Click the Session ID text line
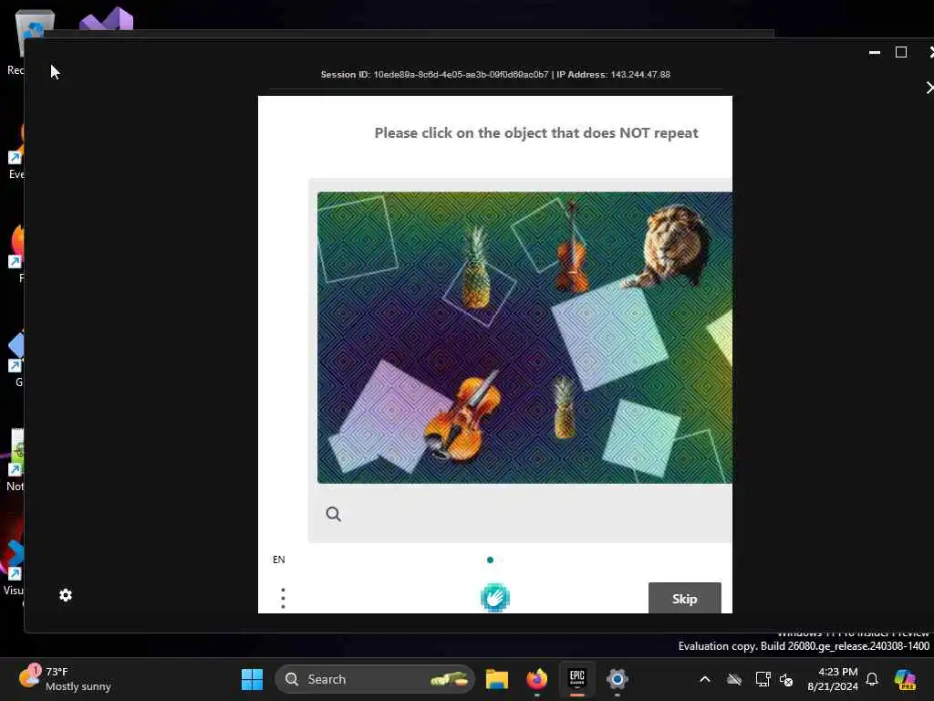The image size is (934, 701). click(495, 75)
